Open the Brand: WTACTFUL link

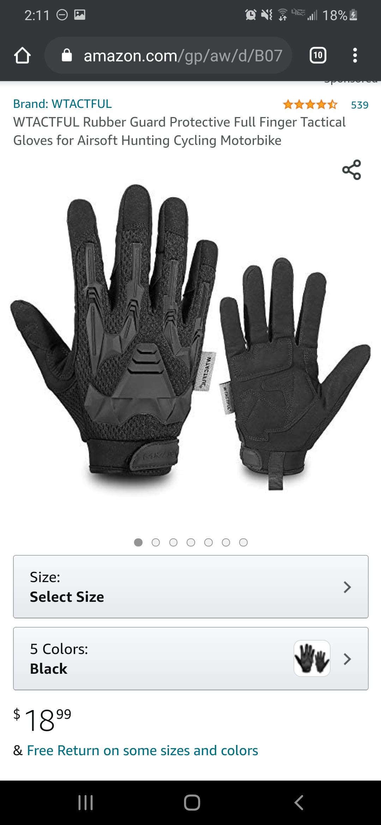tap(62, 104)
